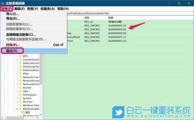
Task: Click the tree scroll-down arrow
Action: (41, 114)
